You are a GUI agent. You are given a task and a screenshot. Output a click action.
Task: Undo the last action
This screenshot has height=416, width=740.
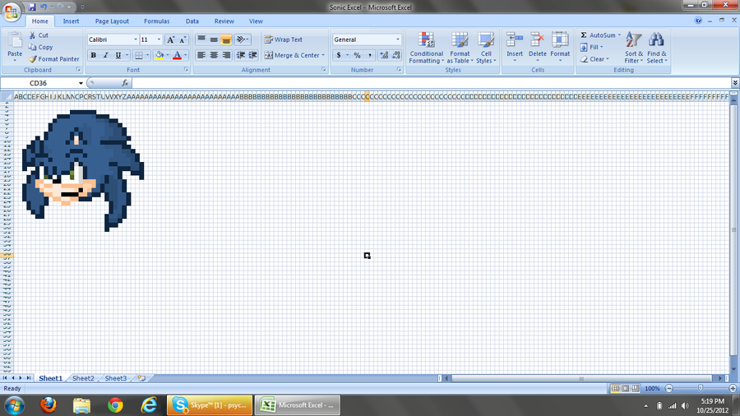44,7
